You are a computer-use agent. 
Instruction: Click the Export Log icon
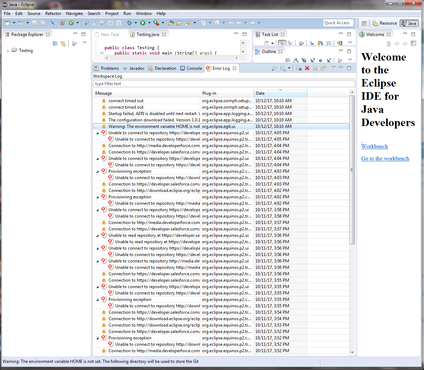coord(274,68)
